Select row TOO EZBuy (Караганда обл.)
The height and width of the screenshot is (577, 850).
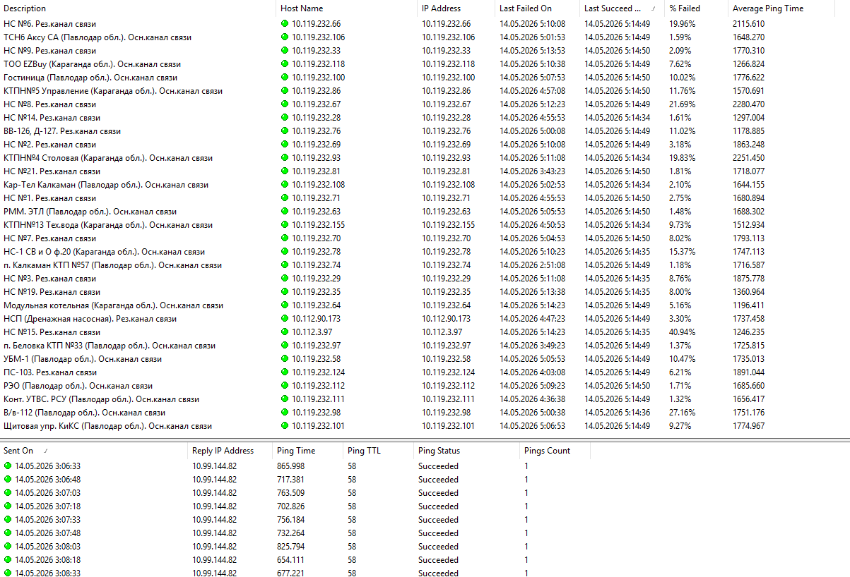click(x=425, y=64)
